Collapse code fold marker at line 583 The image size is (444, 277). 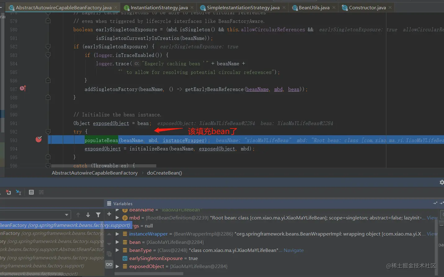click(x=48, y=55)
